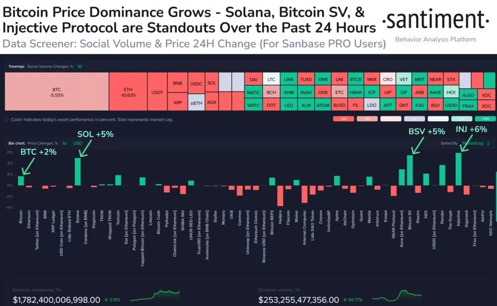Select the LDO tile in the treemap

(371, 105)
